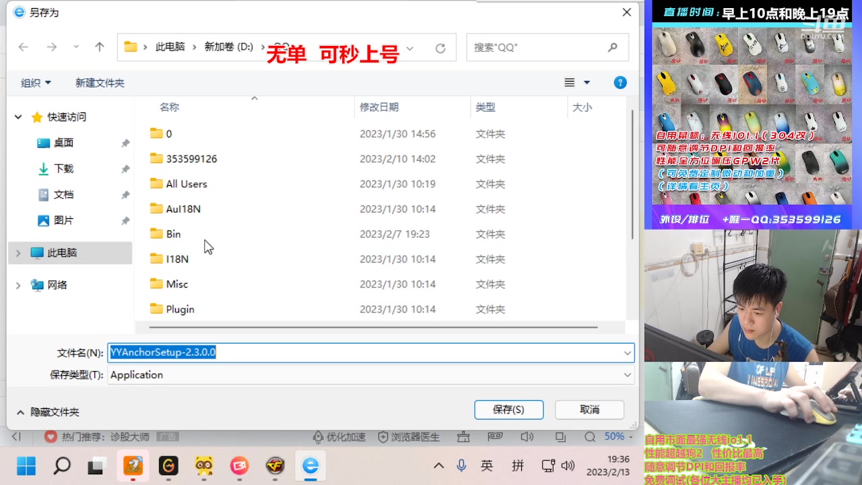Click the pin icon beside 下载
862x485 pixels.
point(125,169)
